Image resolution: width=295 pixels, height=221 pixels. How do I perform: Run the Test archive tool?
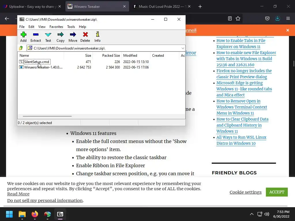click(48, 37)
